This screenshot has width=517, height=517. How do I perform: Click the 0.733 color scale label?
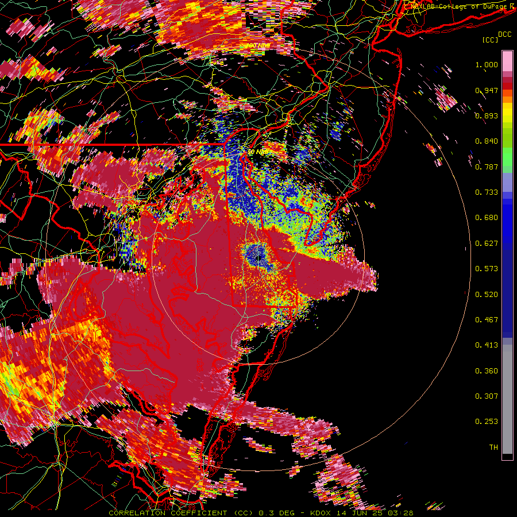point(487,192)
